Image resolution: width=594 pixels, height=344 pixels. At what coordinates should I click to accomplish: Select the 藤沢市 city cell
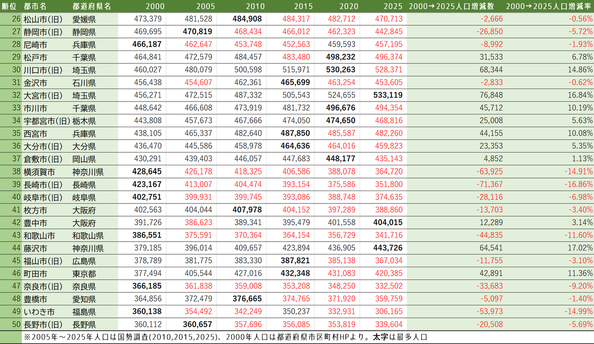(x=35, y=248)
